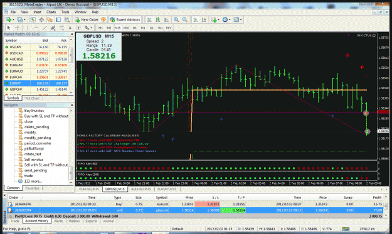Image resolution: width=392 pixels, height=234 pixels.
Task: Switch to AUDUSD,M15 chart tab
Action: click(140, 189)
